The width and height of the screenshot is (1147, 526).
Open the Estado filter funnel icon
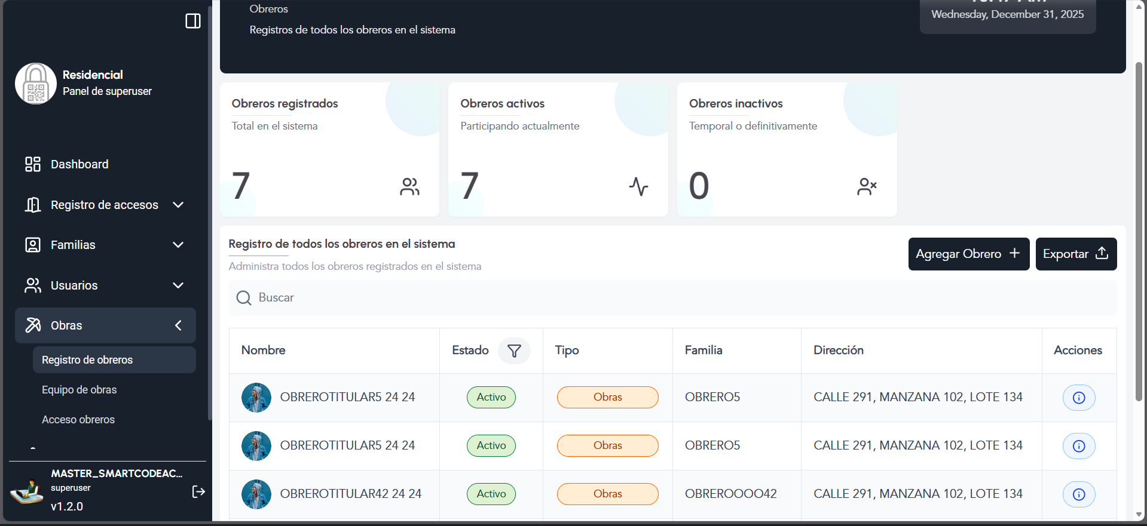pos(514,350)
